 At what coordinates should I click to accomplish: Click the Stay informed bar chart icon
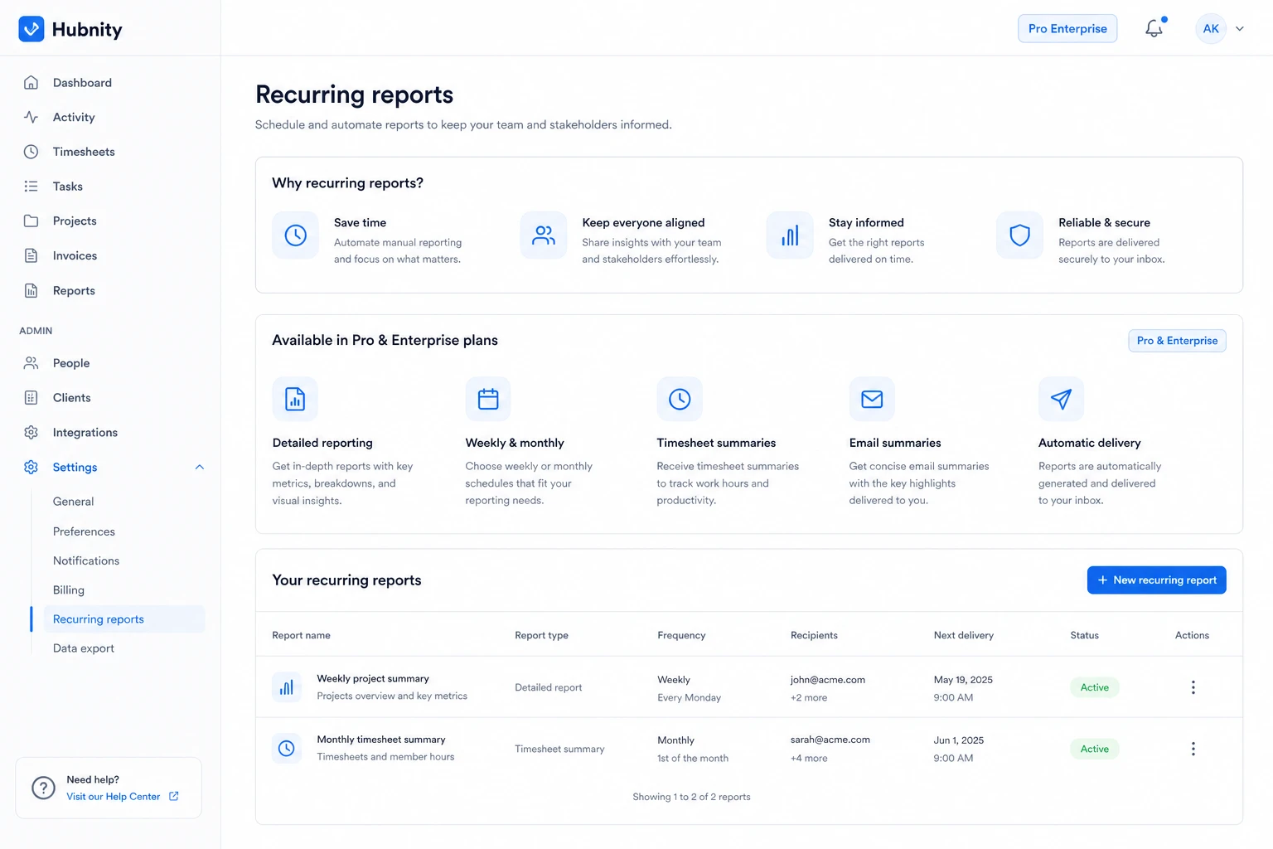(790, 235)
